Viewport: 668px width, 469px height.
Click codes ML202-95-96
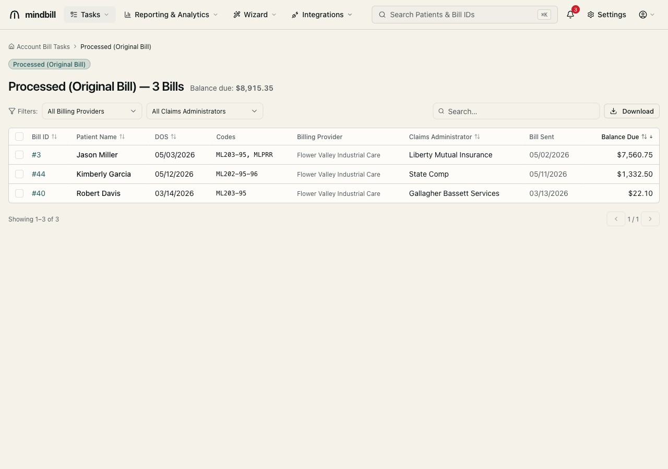[x=237, y=174]
